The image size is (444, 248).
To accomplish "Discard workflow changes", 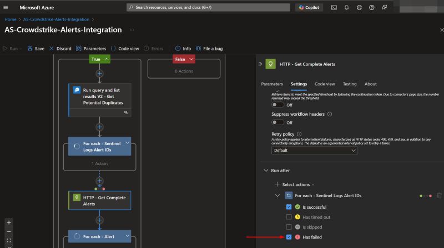I will 60,49.
